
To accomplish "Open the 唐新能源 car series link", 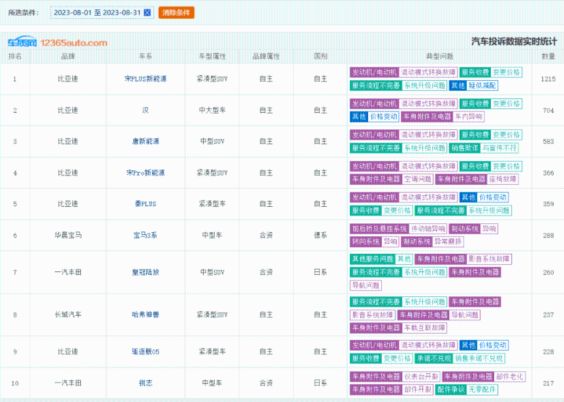I will (146, 142).
